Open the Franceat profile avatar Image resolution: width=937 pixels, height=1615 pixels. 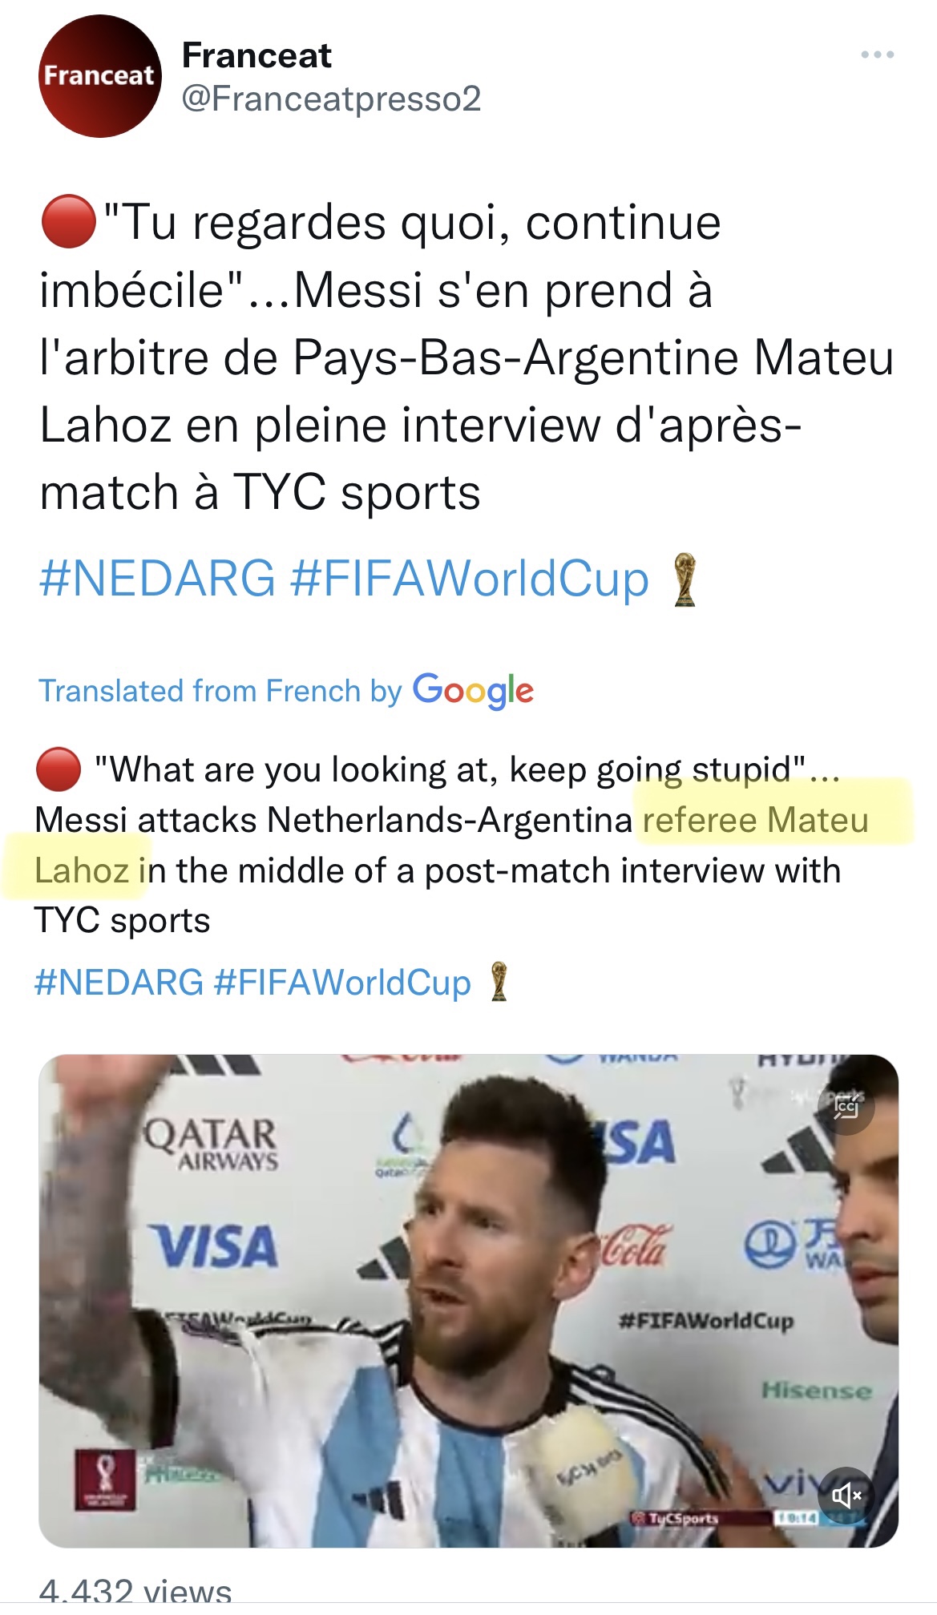point(99,76)
